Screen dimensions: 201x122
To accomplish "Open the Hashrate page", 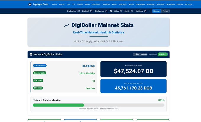I will [x=106, y=4].
